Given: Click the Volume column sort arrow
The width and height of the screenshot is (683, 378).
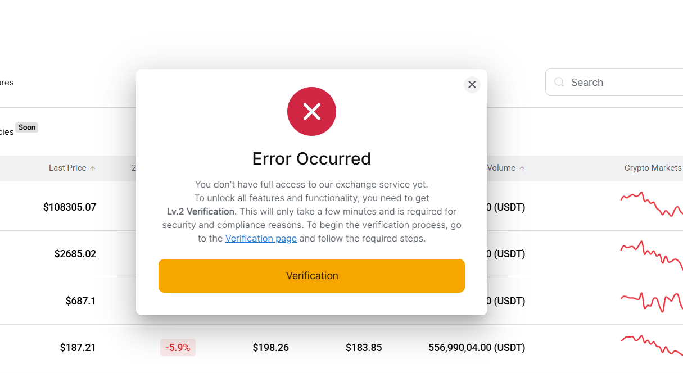Looking at the screenshot, I should point(522,168).
